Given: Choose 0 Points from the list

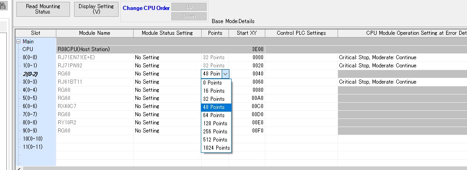Looking at the screenshot, I should click(216, 83).
